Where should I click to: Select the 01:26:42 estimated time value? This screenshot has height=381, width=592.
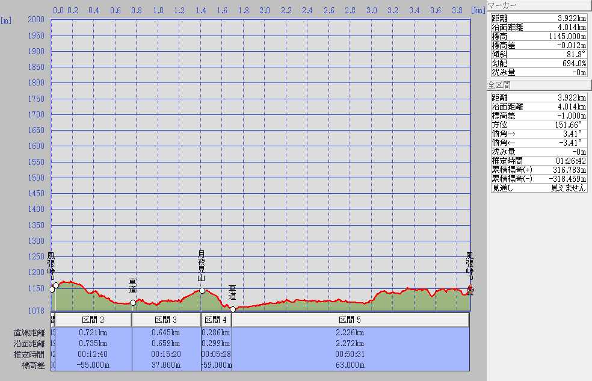click(570, 161)
